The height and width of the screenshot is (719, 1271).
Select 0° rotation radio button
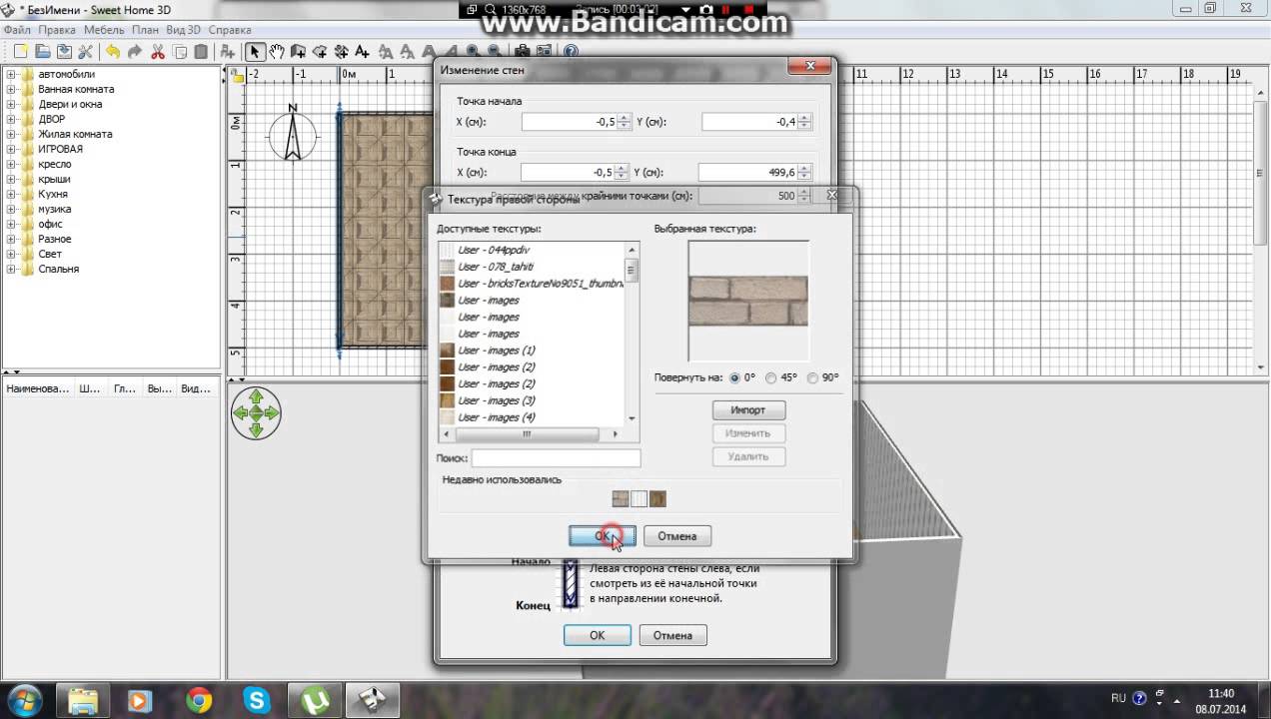coord(735,378)
